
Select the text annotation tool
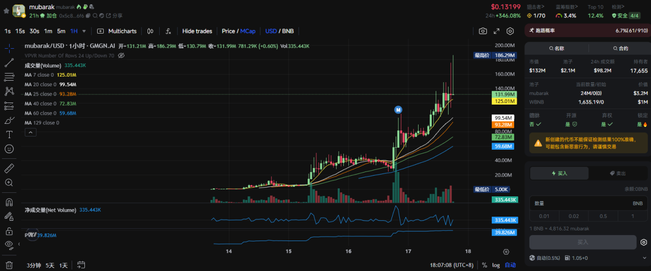pyautogui.click(x=9, y=134)
